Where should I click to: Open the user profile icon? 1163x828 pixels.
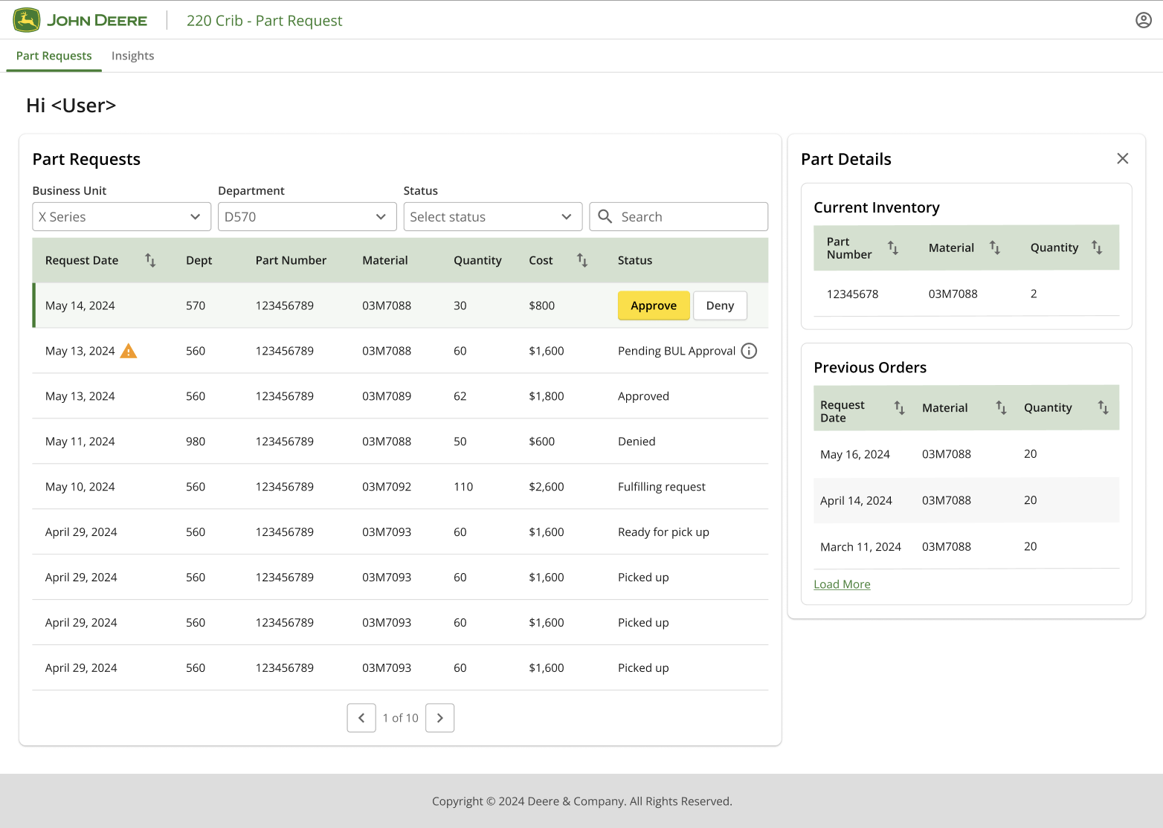tap(1144, 20)
